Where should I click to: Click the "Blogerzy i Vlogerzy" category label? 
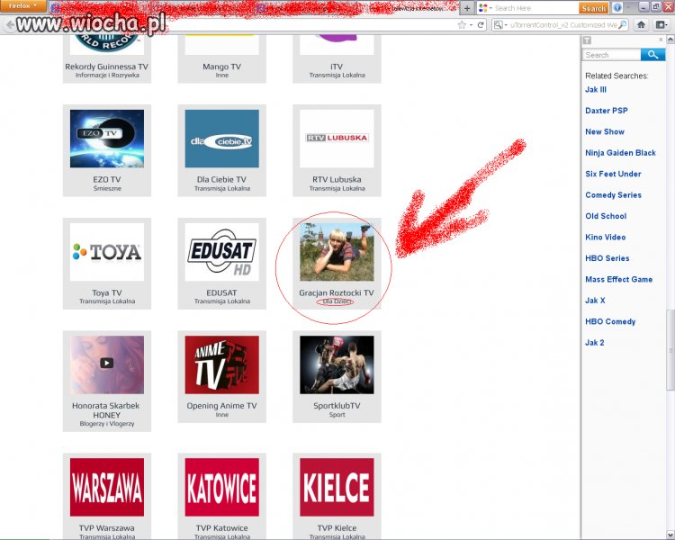107,424
